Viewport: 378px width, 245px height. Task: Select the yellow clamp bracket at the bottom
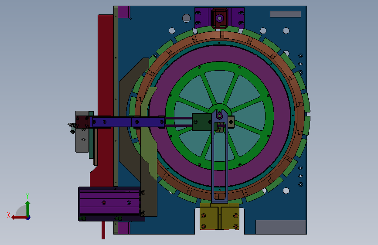(219, 216)
